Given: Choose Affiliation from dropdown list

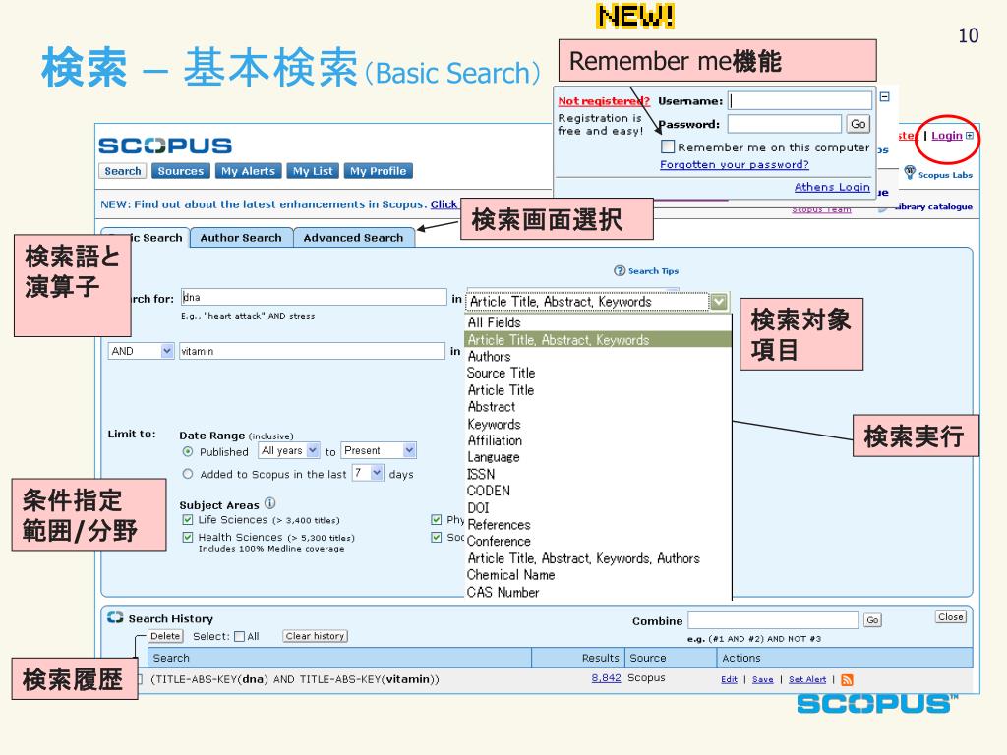Looking at the screenshot, I should click(x=495, y=440).
